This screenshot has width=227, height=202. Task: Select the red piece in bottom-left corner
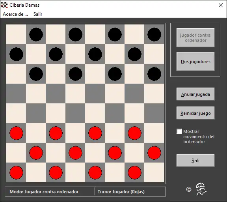click(x=17, y=172)
